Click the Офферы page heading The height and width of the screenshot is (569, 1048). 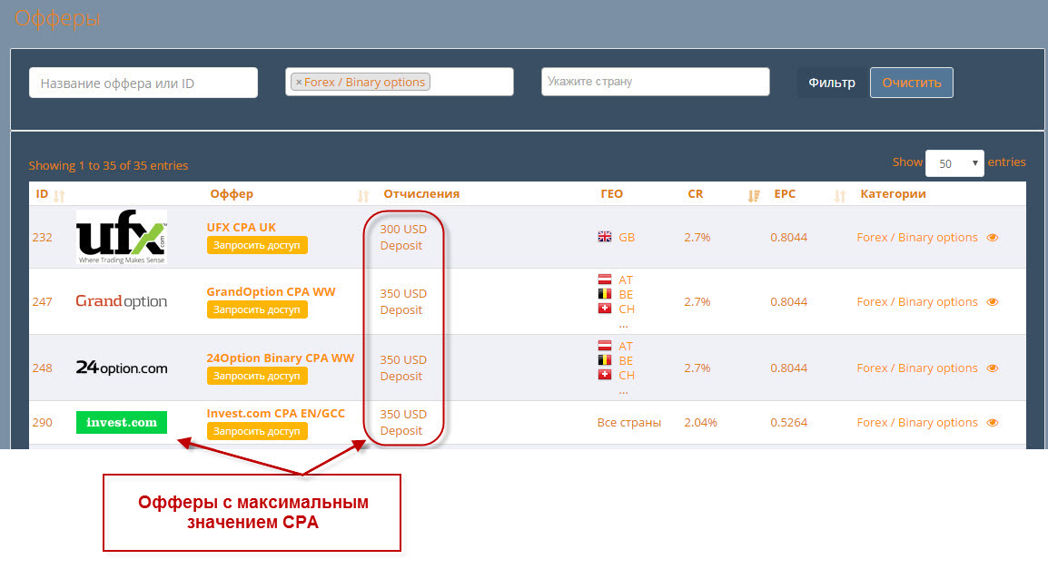tap(57, 18)
